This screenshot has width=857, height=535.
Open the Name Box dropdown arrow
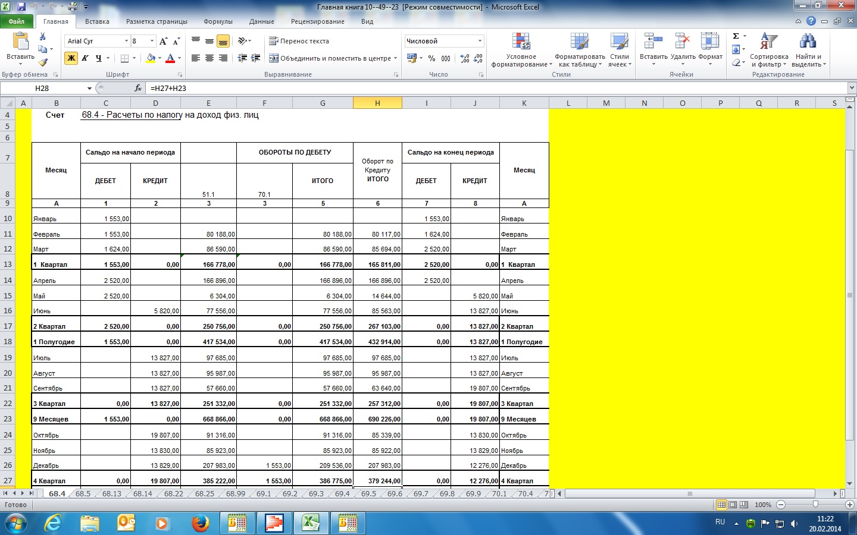coord(89,89)
